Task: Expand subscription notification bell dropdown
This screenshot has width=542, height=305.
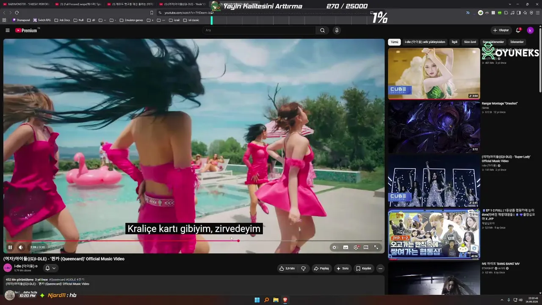Action: click(50, 268)
